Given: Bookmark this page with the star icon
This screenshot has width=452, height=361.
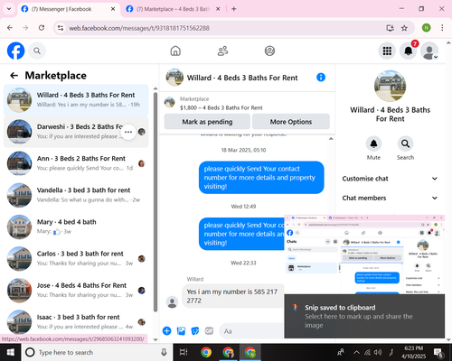Looking at the screenshot, I should pyautogui.click(x=404, y=28).
